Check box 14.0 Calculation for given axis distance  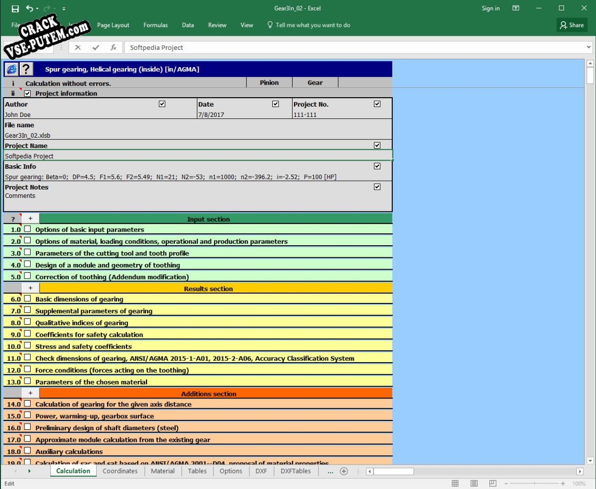point(28,403)
